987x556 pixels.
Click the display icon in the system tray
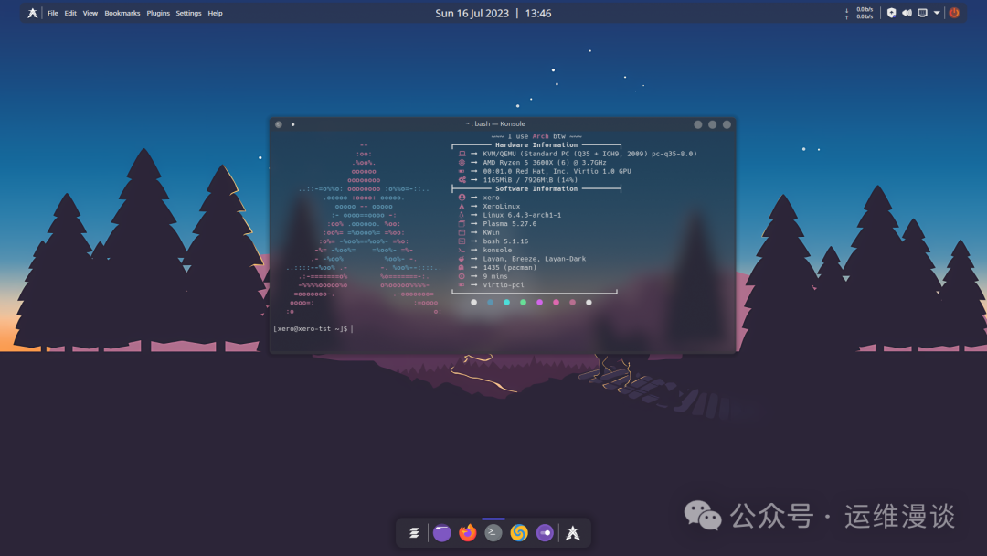pos(923,12)
